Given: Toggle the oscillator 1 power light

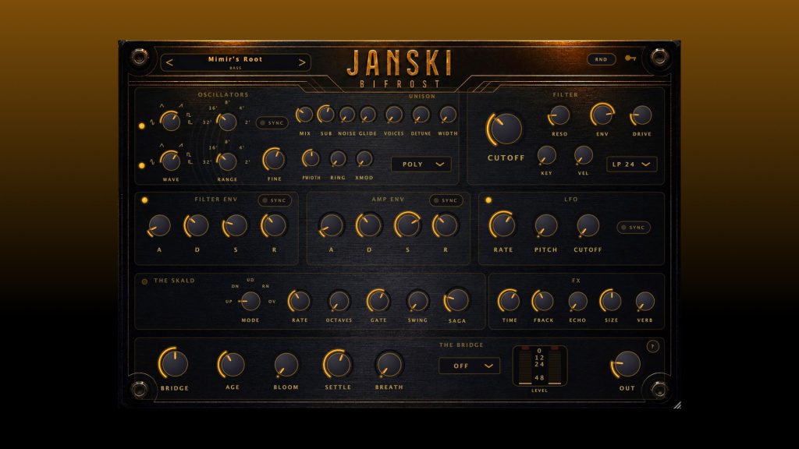Looking at the screenshot, I should tap(142, 126).
